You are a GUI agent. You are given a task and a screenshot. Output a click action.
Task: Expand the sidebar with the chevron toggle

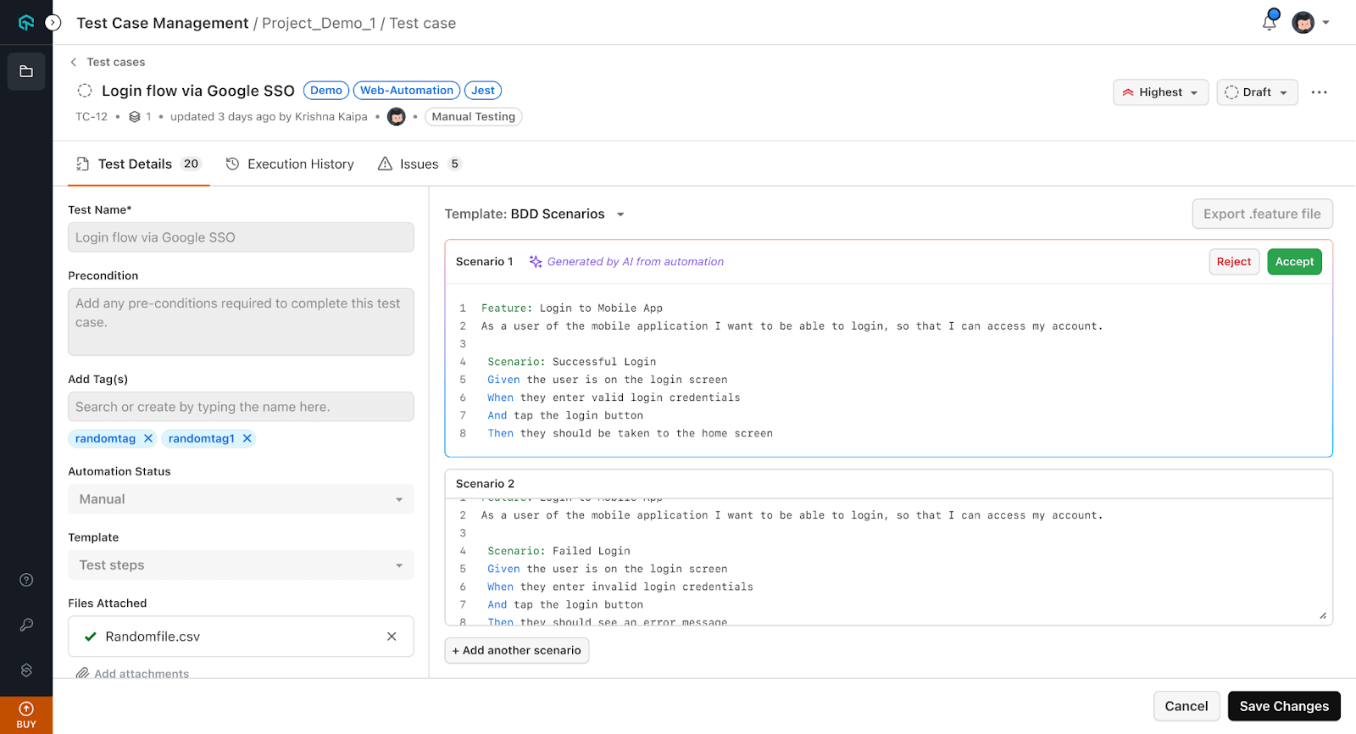click(53, 23)
